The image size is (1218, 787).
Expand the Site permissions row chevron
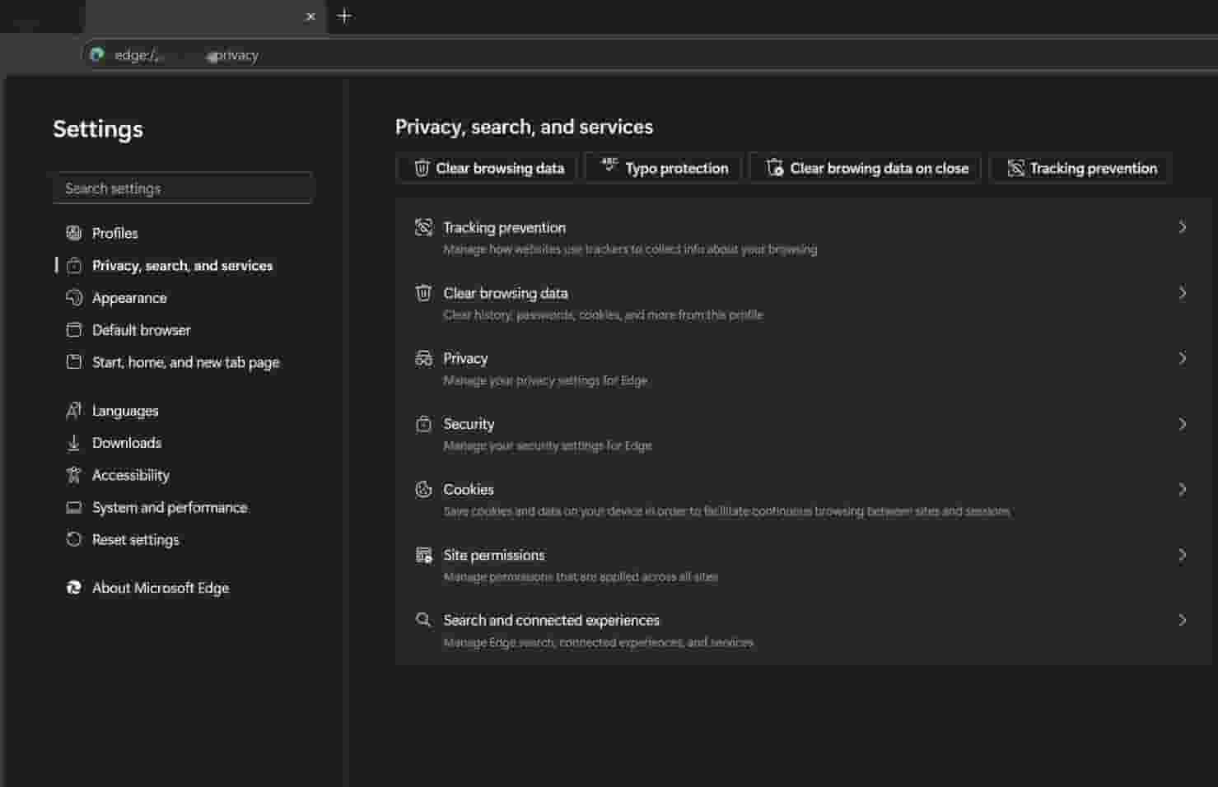click(x=1182, y=555)
